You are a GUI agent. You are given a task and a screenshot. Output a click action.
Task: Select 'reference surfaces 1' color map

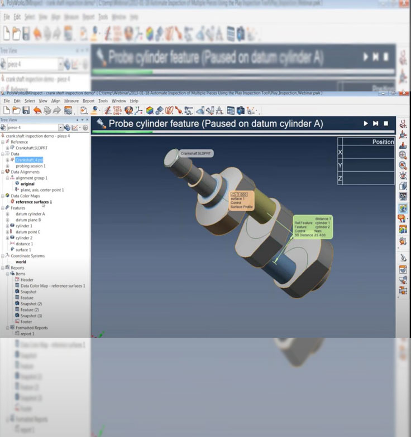(34, 202)
